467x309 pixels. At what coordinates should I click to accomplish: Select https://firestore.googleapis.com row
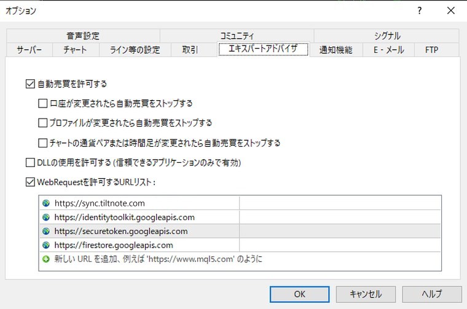click(x=240, y=245)
